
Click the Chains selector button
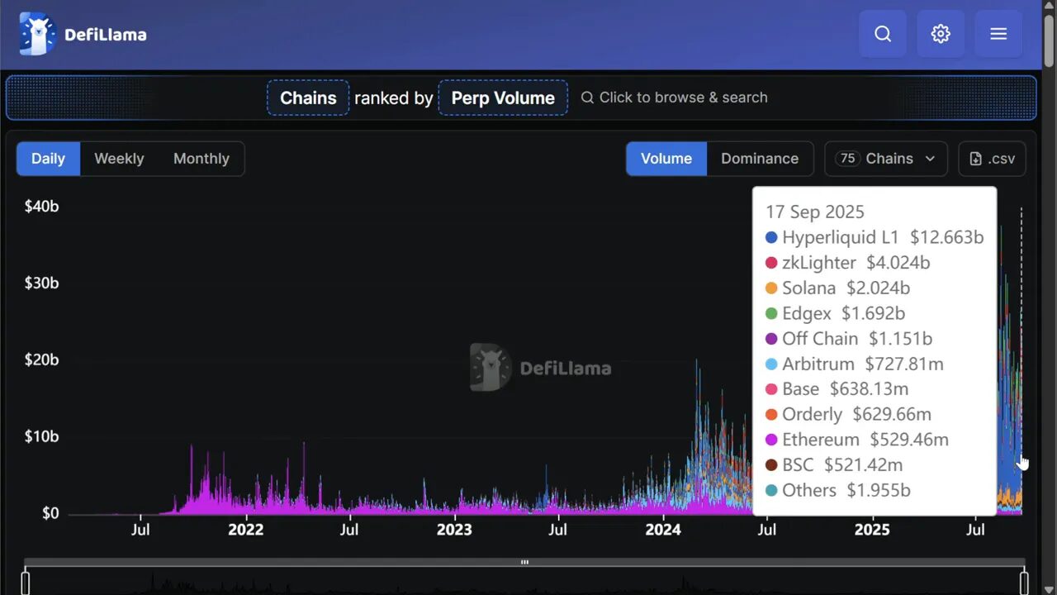pyautogui.click(x=307, y=97)
